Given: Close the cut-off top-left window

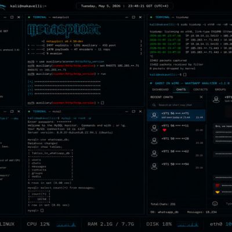Looking at the screenshot, I should pyautogui.click(x=19, y=17).
